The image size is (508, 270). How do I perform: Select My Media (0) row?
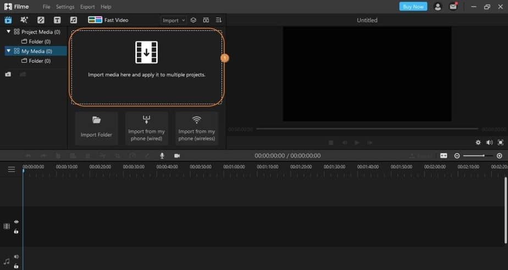tap(36, 51)
